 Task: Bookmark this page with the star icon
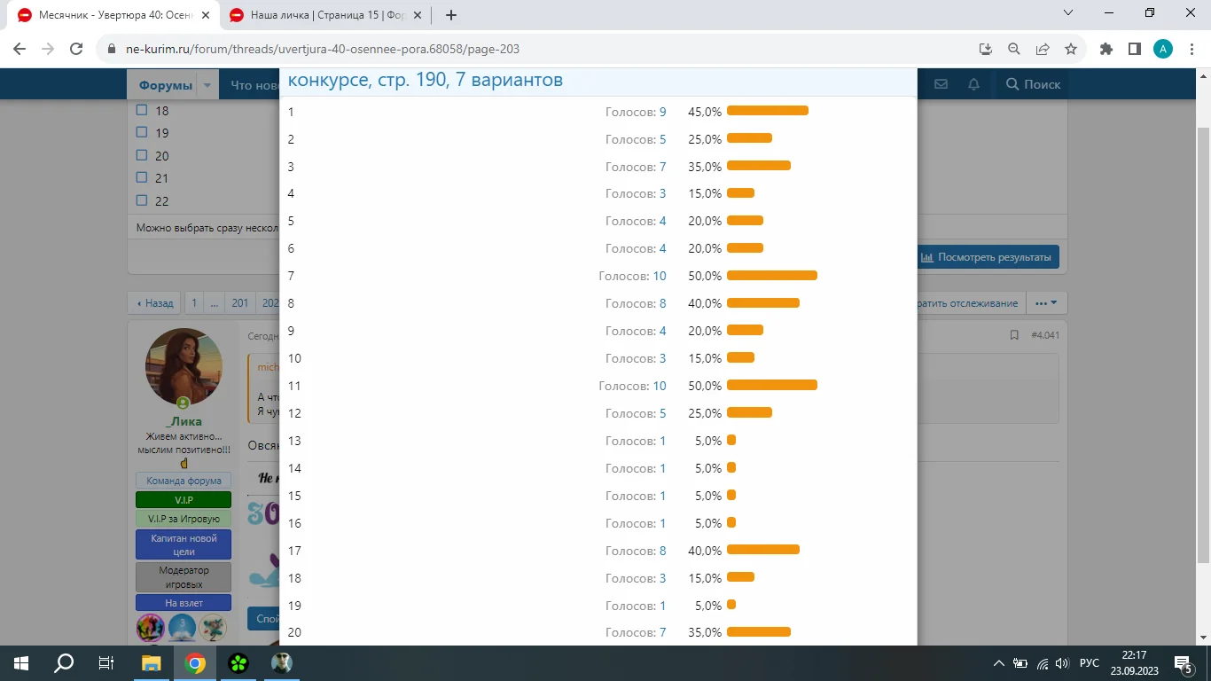point(1071,50)
